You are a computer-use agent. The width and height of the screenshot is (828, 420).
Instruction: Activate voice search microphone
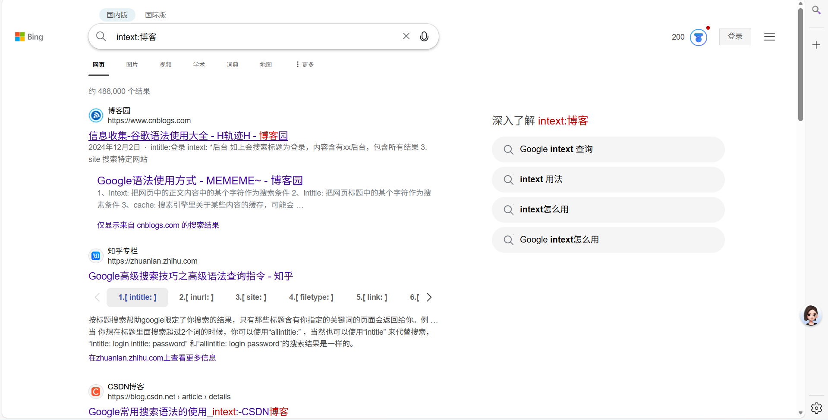424,37
